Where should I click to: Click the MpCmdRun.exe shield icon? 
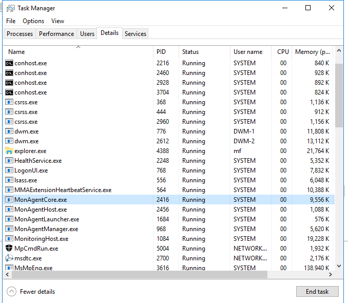9,249
